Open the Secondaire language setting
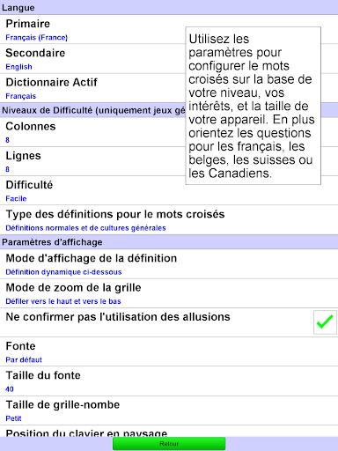Viewport: 338px width, 451px height. pos(169,59)
